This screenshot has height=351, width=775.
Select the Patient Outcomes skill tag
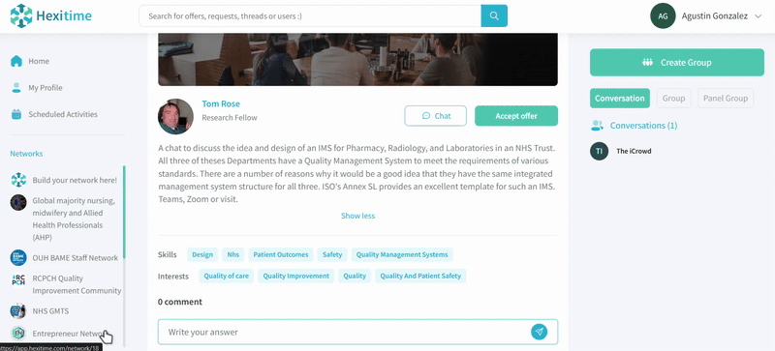point(281,254)
